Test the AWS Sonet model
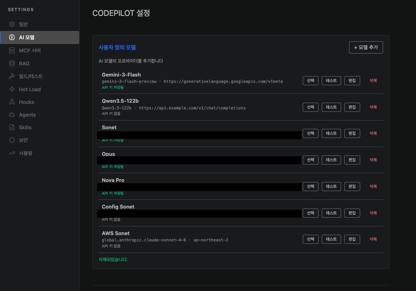416x291 pixels. coord(331,239)
